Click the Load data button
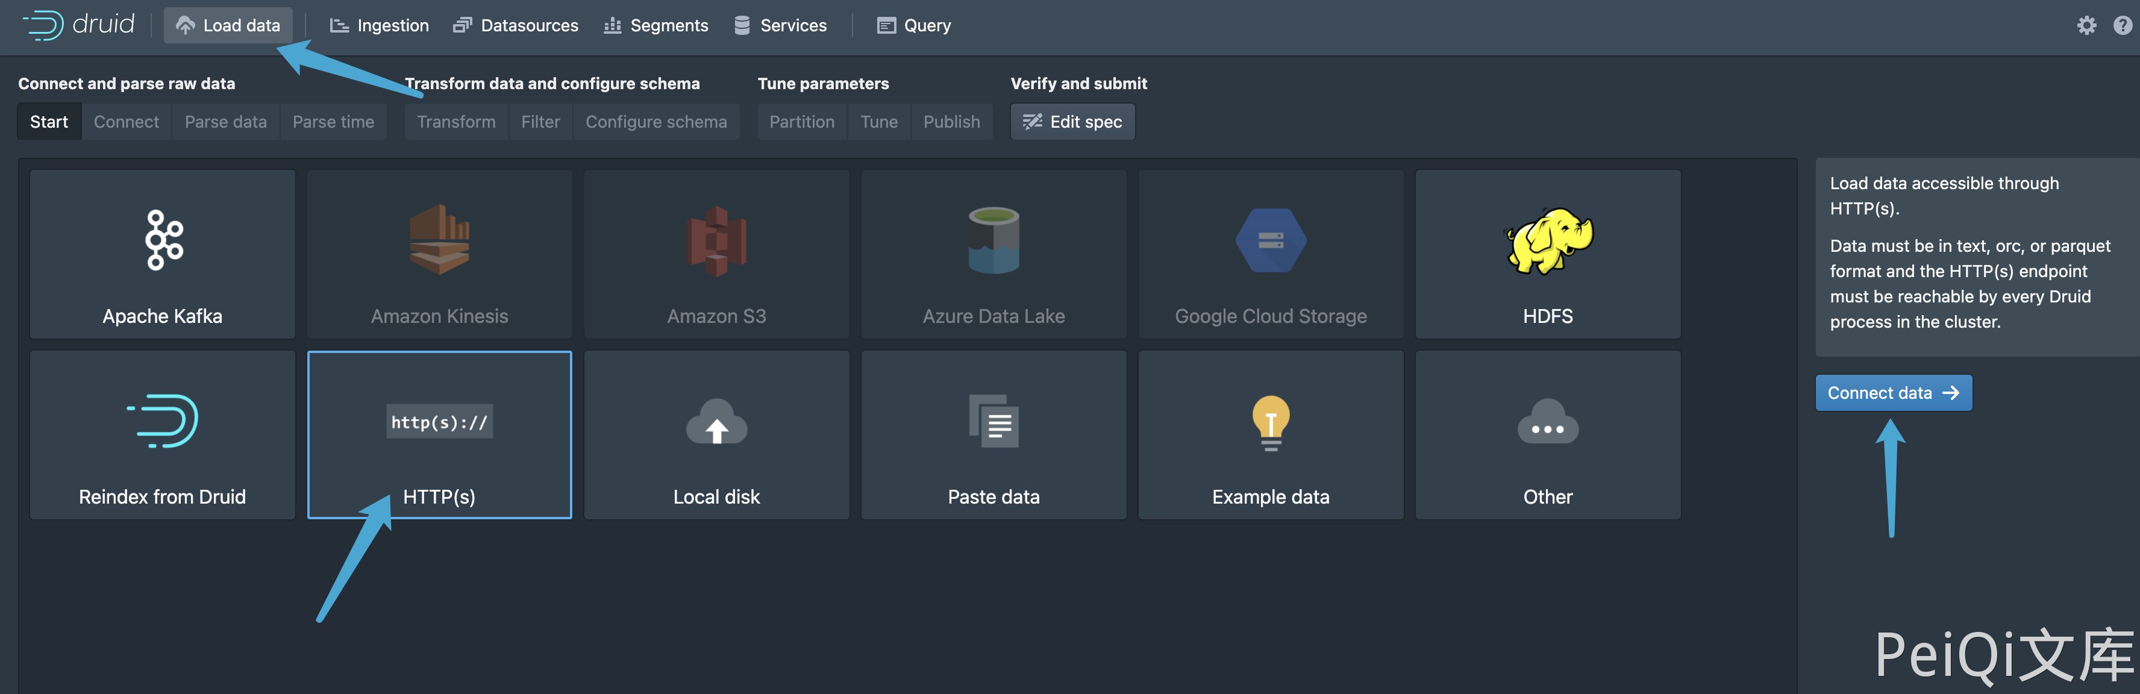Viewport: 2140px width, 694px height. coord(228,26)
